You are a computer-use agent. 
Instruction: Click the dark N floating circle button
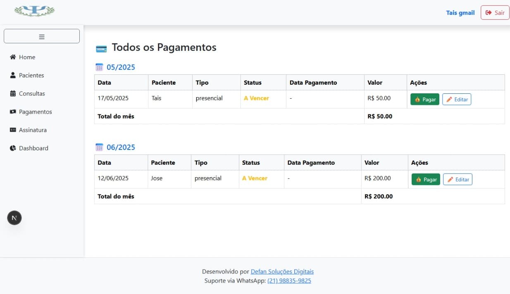(14, 218)
